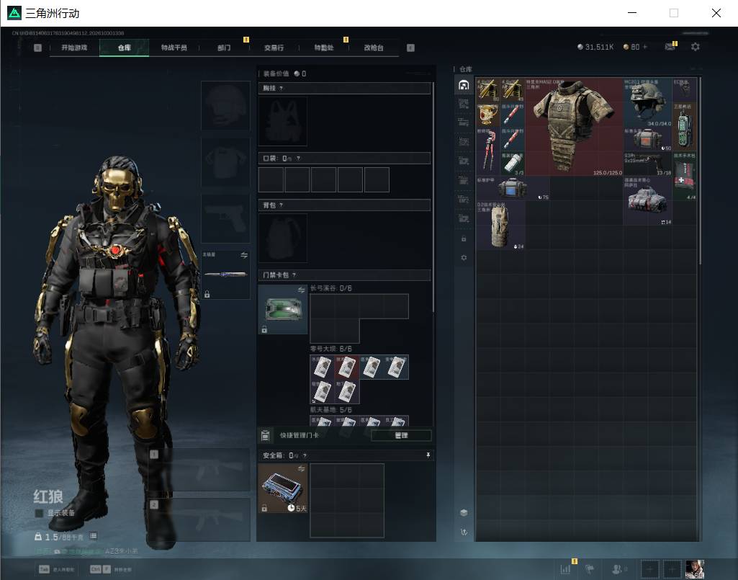Go to the 开始游戏 tab
Viewport: 738px width, 580px height.
tap(74, 48)
